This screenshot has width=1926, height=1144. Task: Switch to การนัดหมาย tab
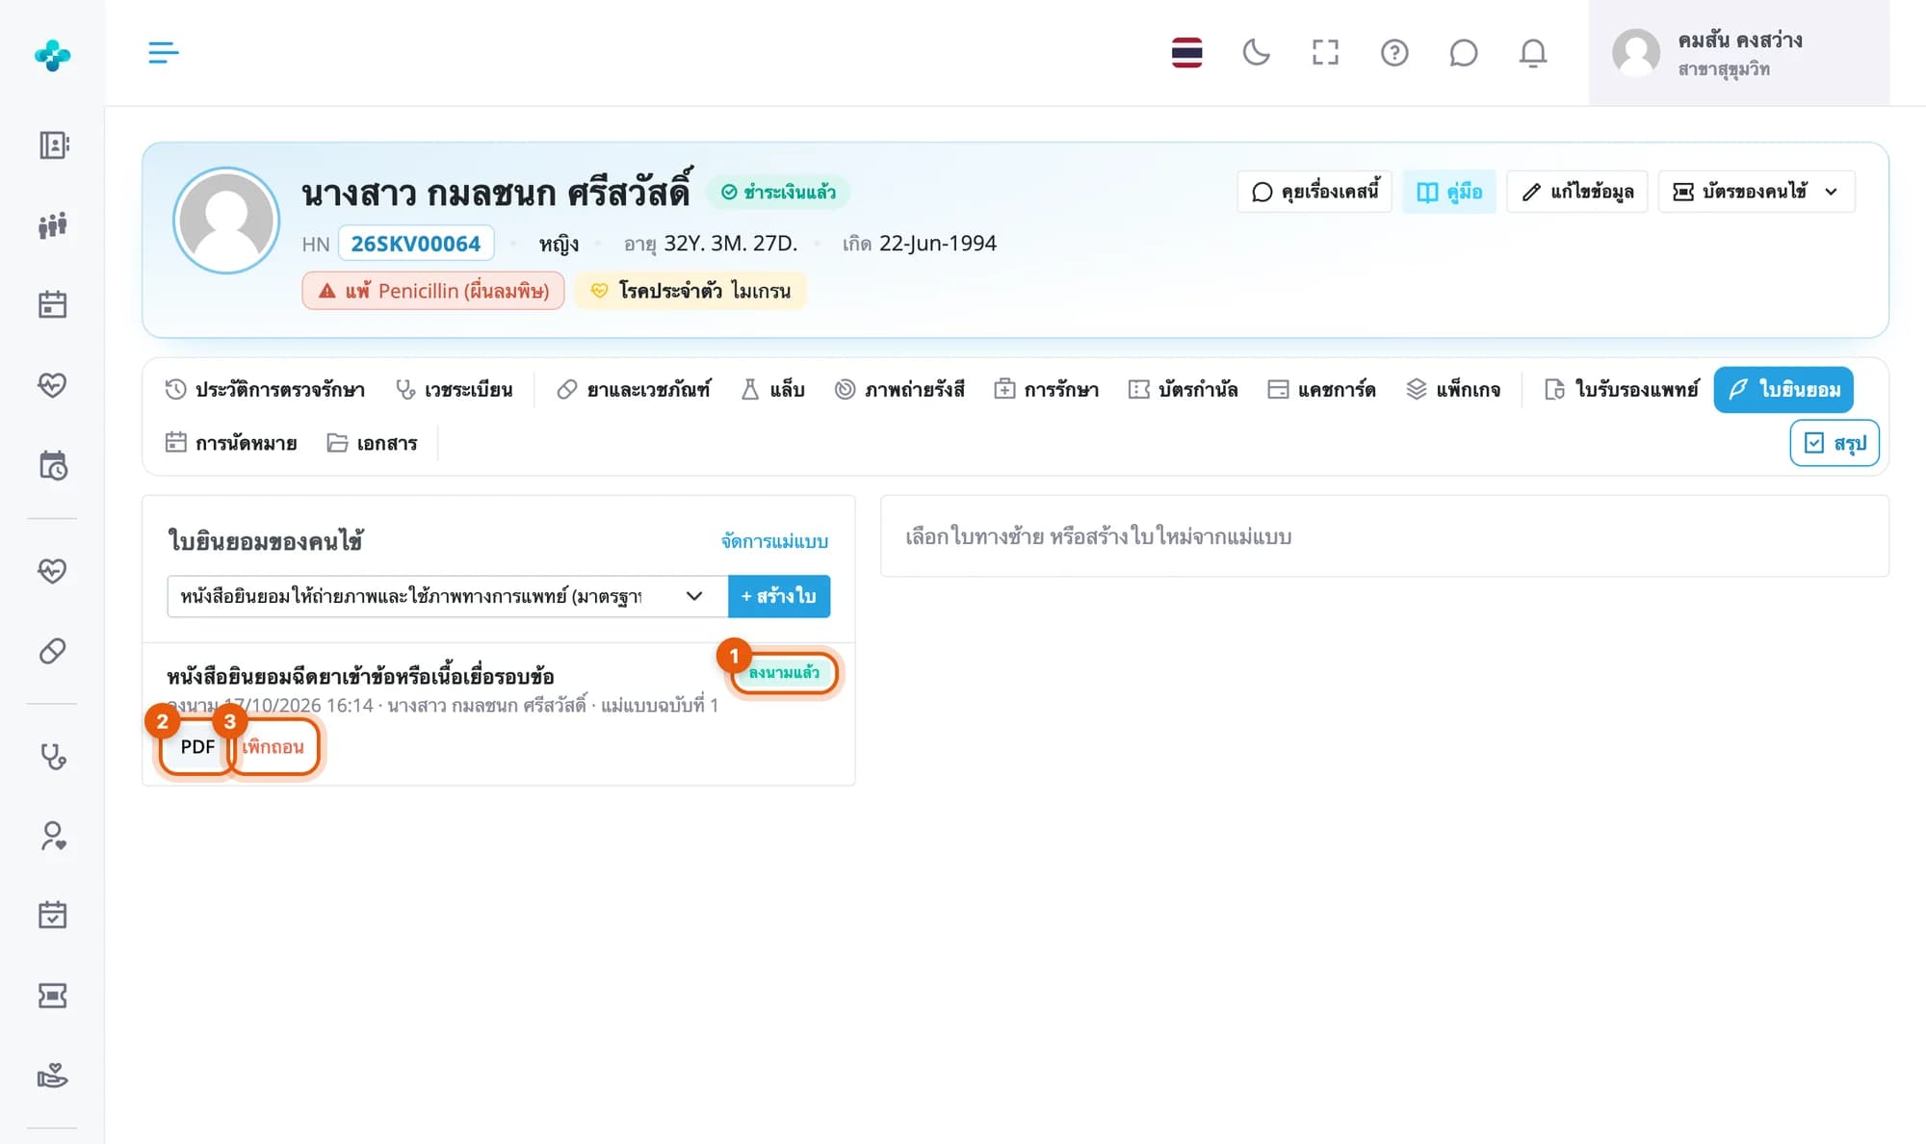pos(231,443)
